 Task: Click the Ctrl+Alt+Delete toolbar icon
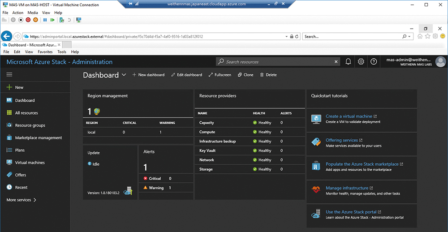[4, 20]
